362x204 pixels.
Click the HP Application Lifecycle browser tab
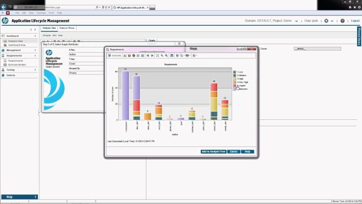point(131,7)
